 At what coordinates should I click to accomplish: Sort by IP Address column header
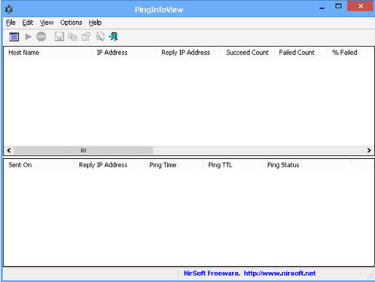tap(124, 52)
